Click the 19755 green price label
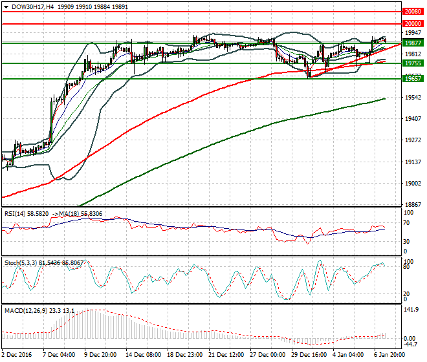Screen dimensions: 427x362 (413, 63)
